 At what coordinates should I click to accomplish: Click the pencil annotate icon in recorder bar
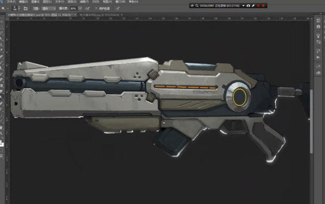253,5
